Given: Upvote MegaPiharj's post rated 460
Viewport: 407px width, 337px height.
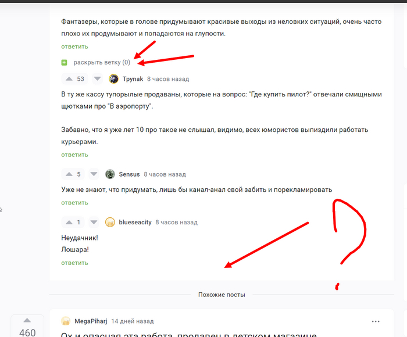Looking at the screenshot, I should 27,321.
